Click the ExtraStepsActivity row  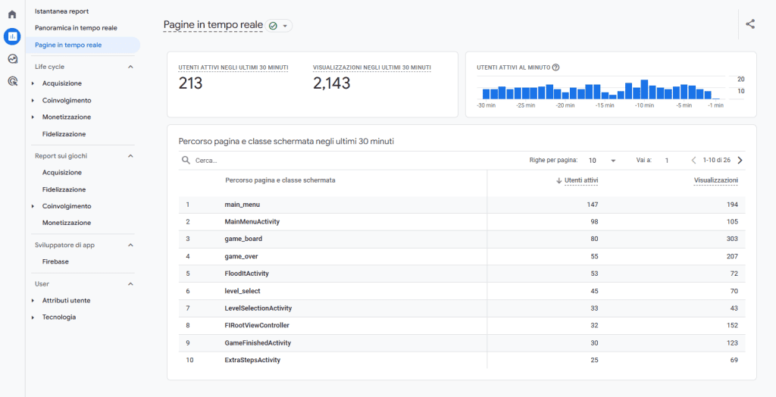click(462, 361)
